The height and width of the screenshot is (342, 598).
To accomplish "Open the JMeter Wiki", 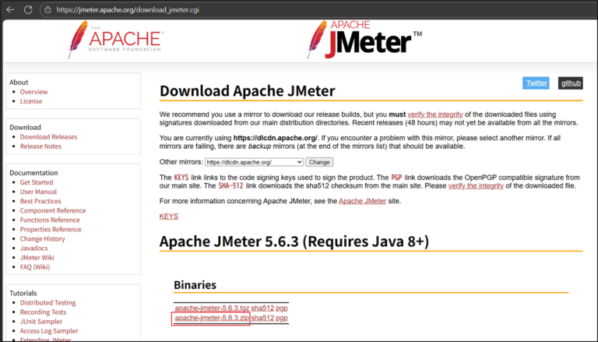I will tap(37, 258).
